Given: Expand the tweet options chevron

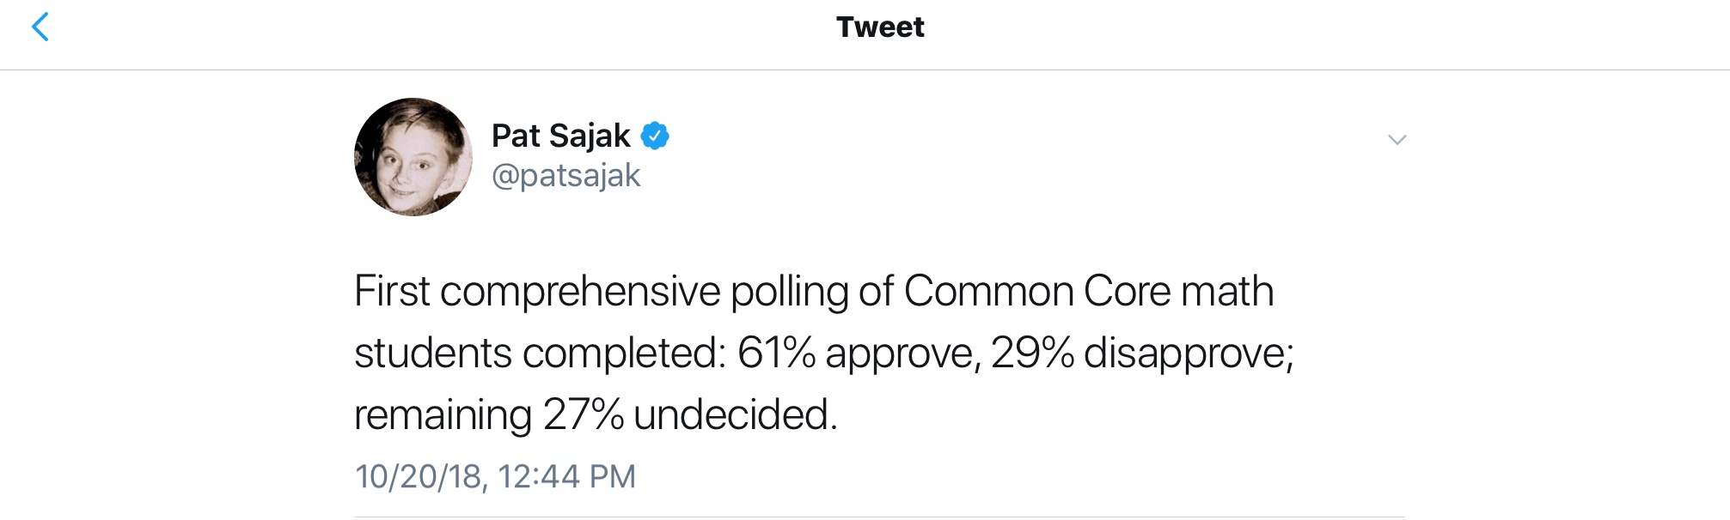Looking at the screenshot, I should 1397,140.
